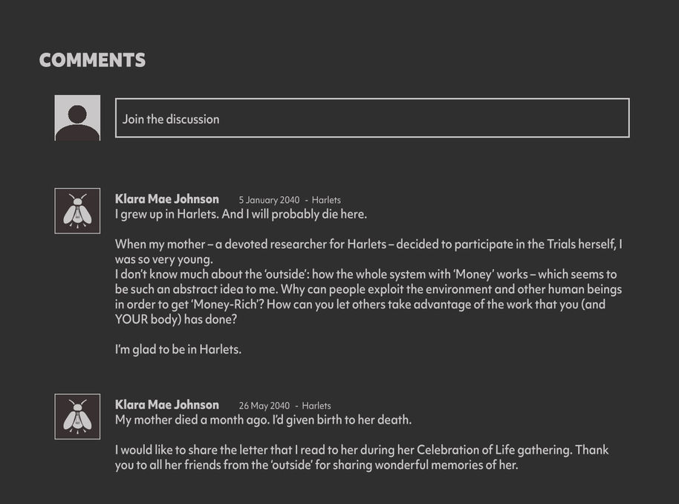
Task: Open Klara Mae Johnson's profile from second comment
Action: tap(166, 404)
